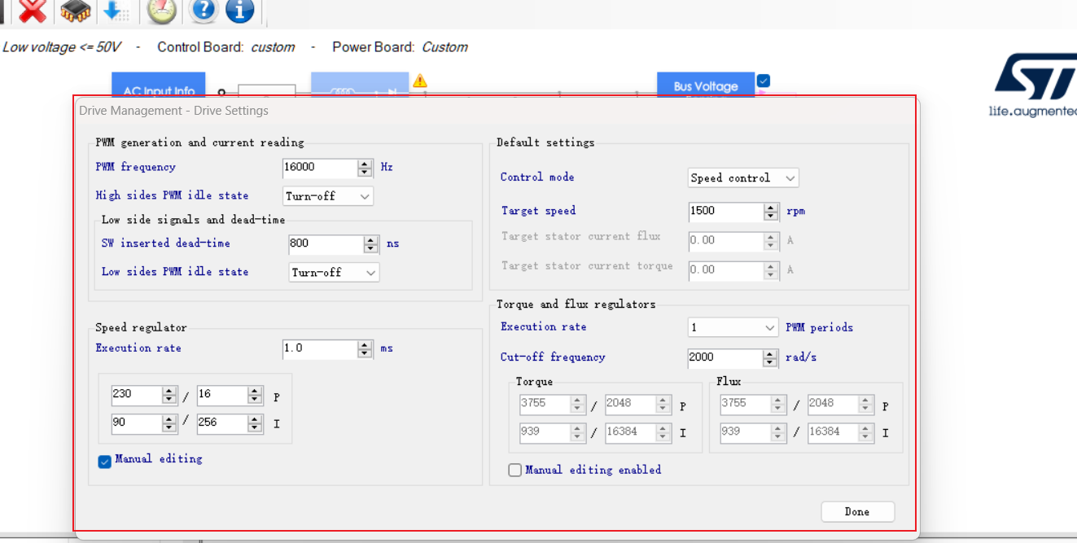Increase speed P value 230 with up arrow
This screenshot has width=1077, height=543.
tap(169, 391)
